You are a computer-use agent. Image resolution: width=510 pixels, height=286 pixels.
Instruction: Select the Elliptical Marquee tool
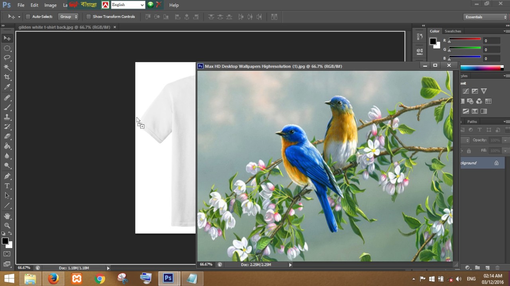coord(7,48)
